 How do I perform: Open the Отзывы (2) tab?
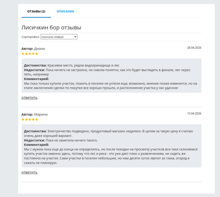point(36,11)
